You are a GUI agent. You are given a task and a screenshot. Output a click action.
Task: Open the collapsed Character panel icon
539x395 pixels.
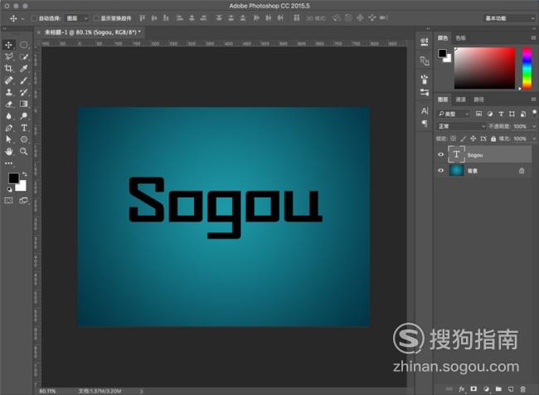425,111
